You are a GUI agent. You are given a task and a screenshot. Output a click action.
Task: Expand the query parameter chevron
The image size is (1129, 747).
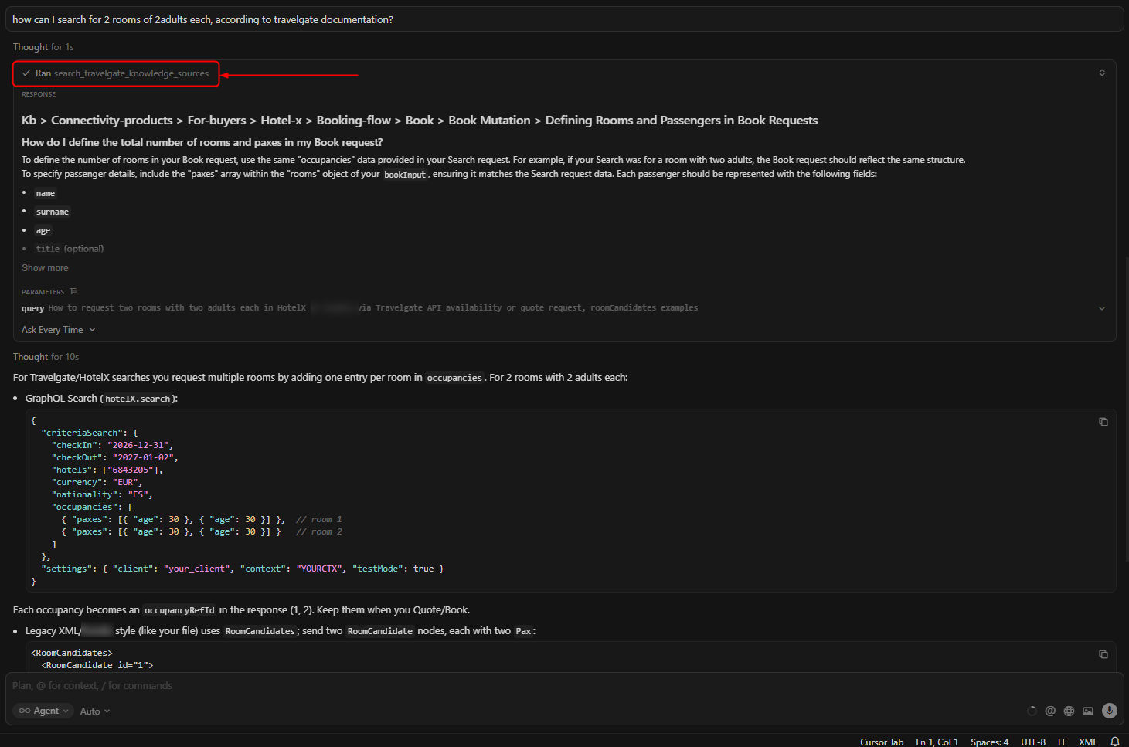[x=1101, y=308]
